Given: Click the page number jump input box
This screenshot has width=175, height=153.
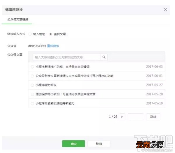Looking at the screenshot, I should pos(136,117).
